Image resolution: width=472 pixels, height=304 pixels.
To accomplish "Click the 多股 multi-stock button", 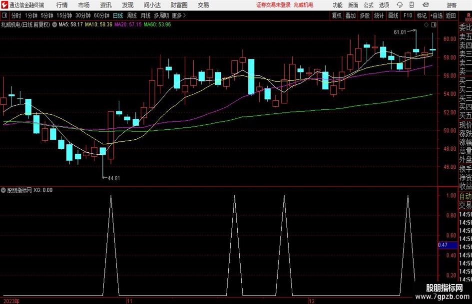I will click(365, 15).
